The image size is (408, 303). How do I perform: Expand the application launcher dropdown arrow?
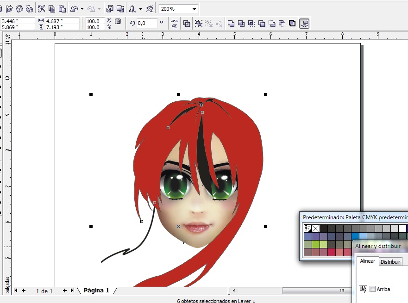[x=140, y=9]
